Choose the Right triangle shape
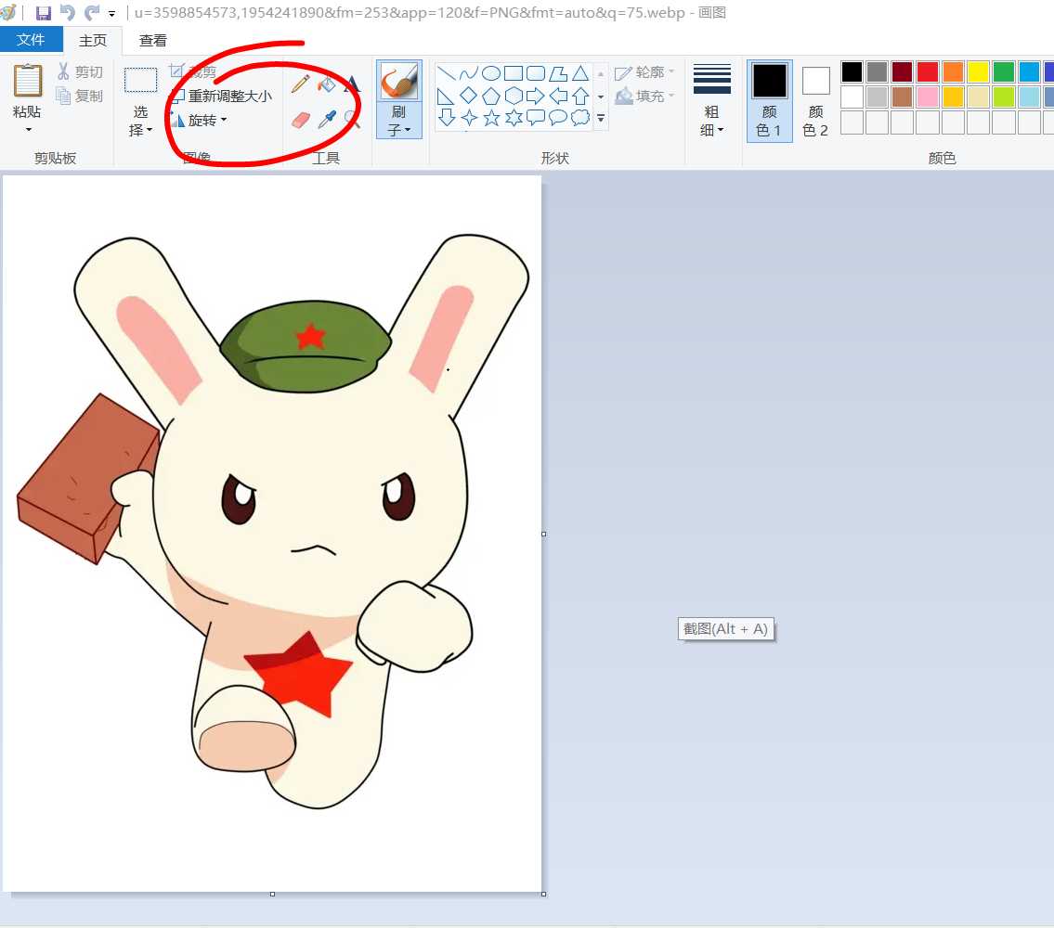The width and height of the screenshot is (1054, 928). coord(446,97)
